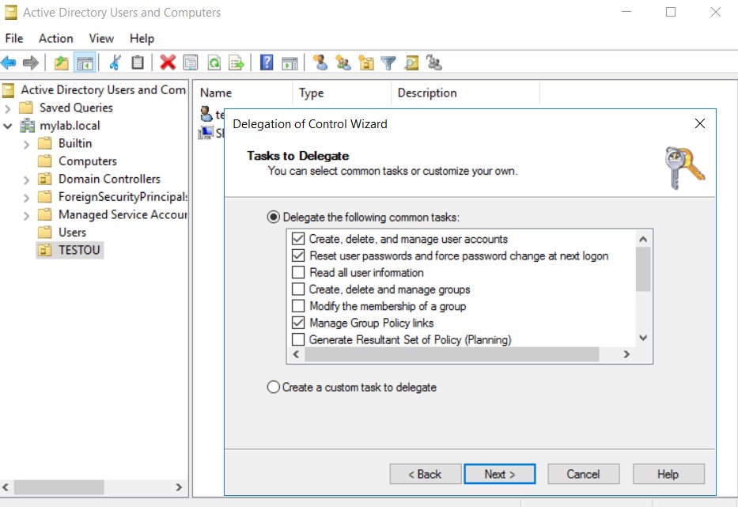
Task: Toggle the action pane toolbar icon
Action: tap(290, 63)
